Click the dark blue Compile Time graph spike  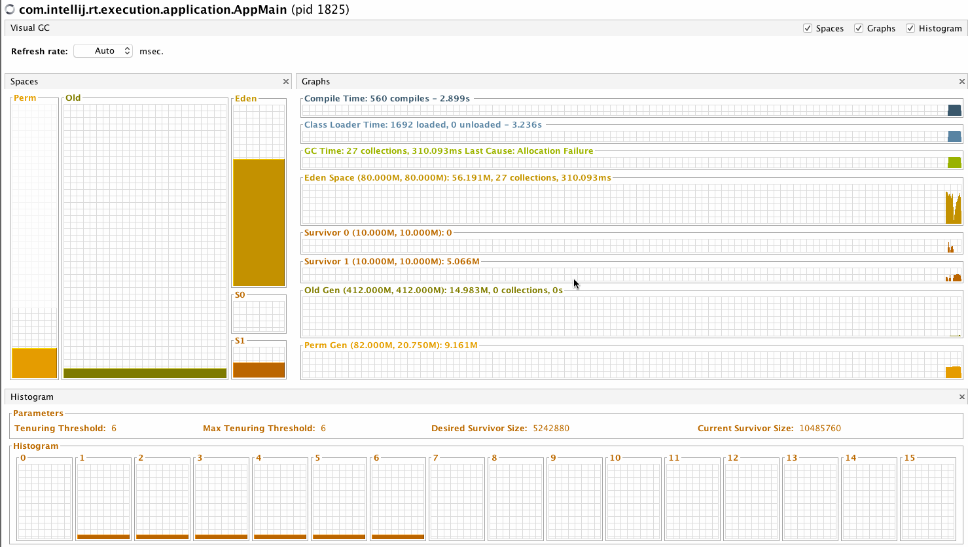pos(954,110)
